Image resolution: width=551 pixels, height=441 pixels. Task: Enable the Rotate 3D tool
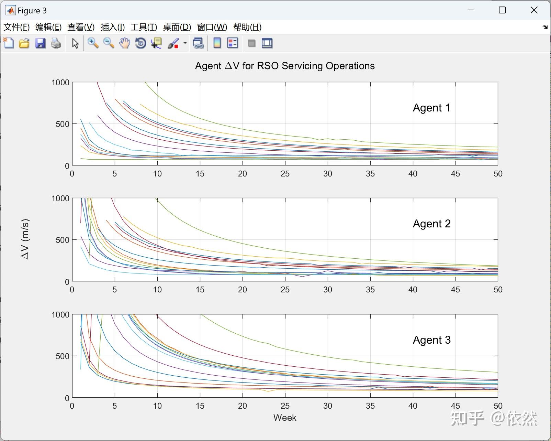point(140,43)
